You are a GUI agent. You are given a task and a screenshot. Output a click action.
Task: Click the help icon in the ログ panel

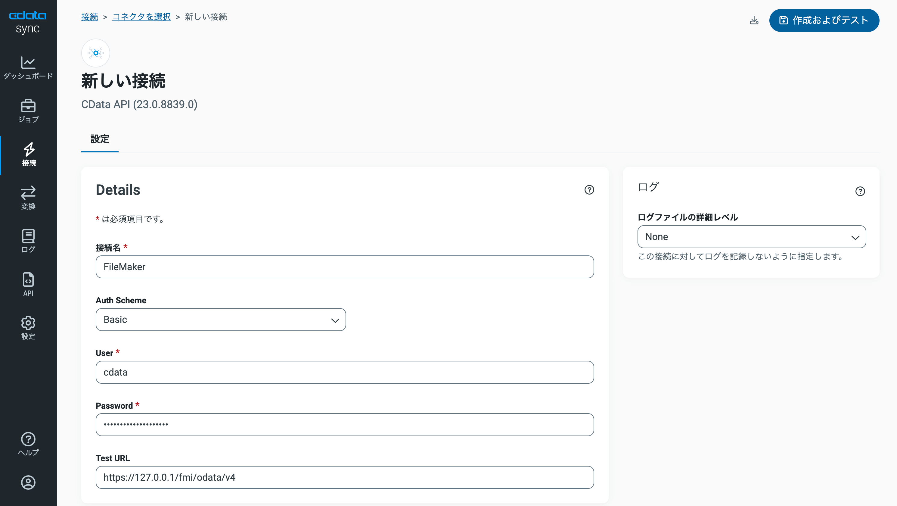click(860, 191)
